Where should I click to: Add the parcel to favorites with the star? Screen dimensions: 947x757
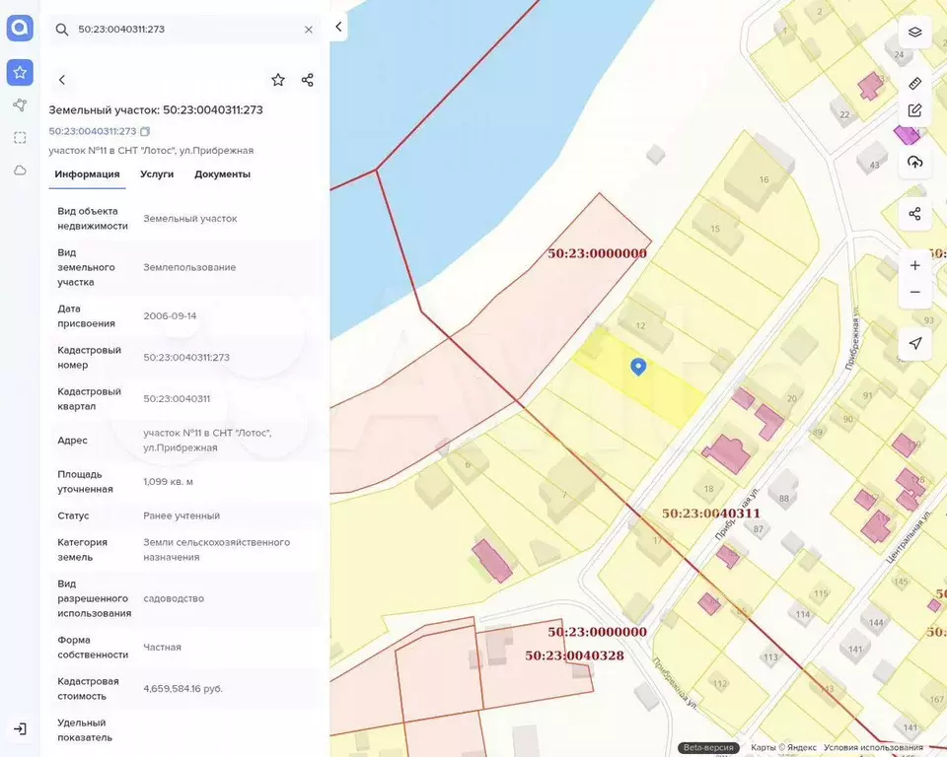point(278,80)
